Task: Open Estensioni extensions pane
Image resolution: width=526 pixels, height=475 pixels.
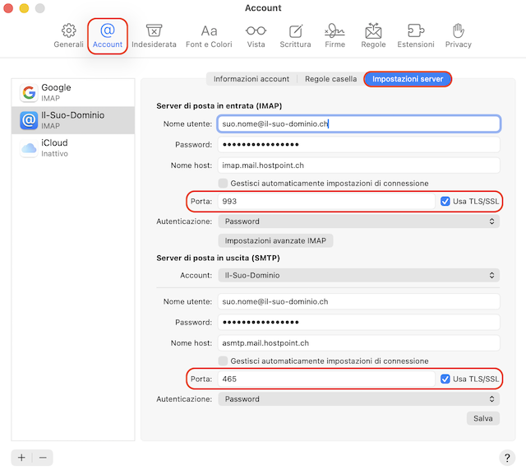Action: (416, 35)
